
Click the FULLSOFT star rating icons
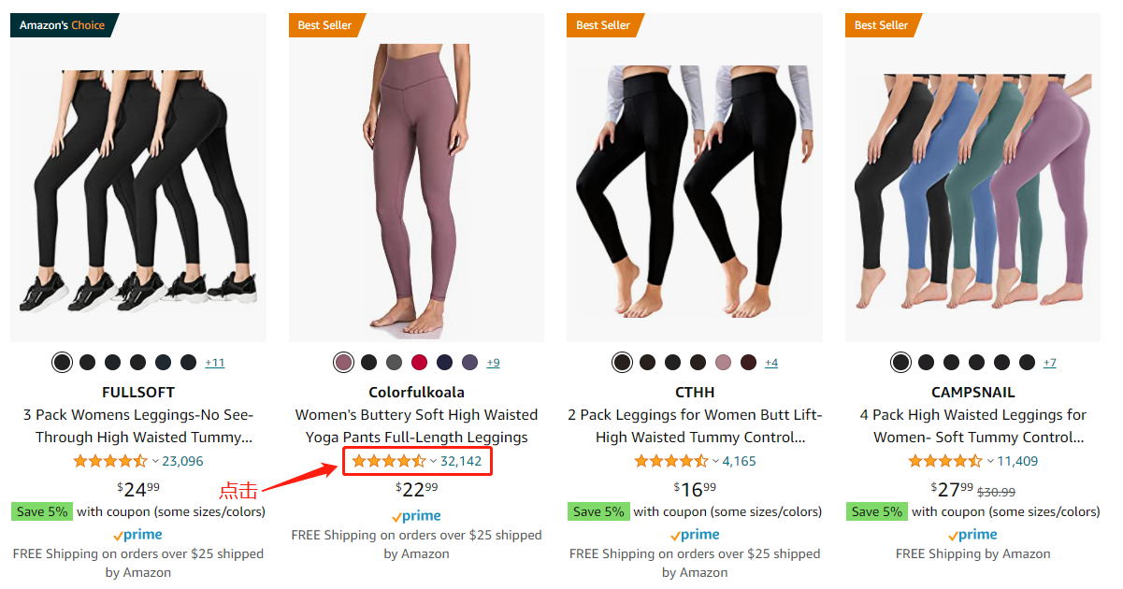109,461
